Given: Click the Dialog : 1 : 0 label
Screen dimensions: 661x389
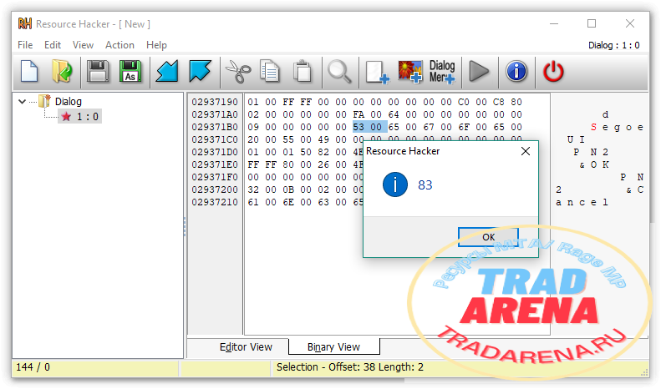Looking at the screenshot, I should 613,45.
